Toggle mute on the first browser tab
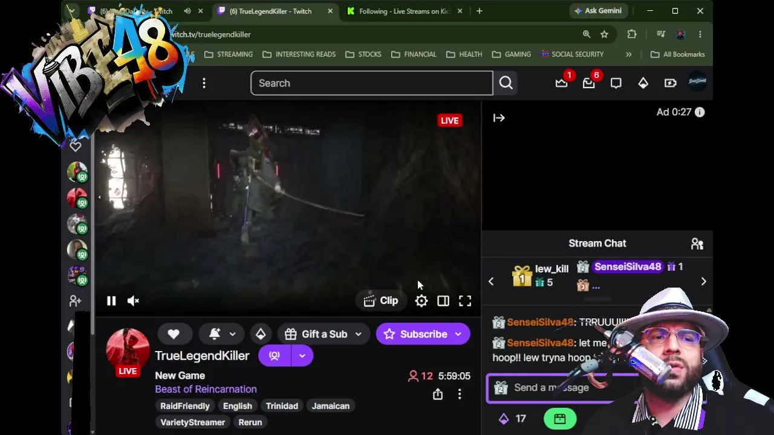The height and width of the screenshot is (435, 774). pos(187,11)
